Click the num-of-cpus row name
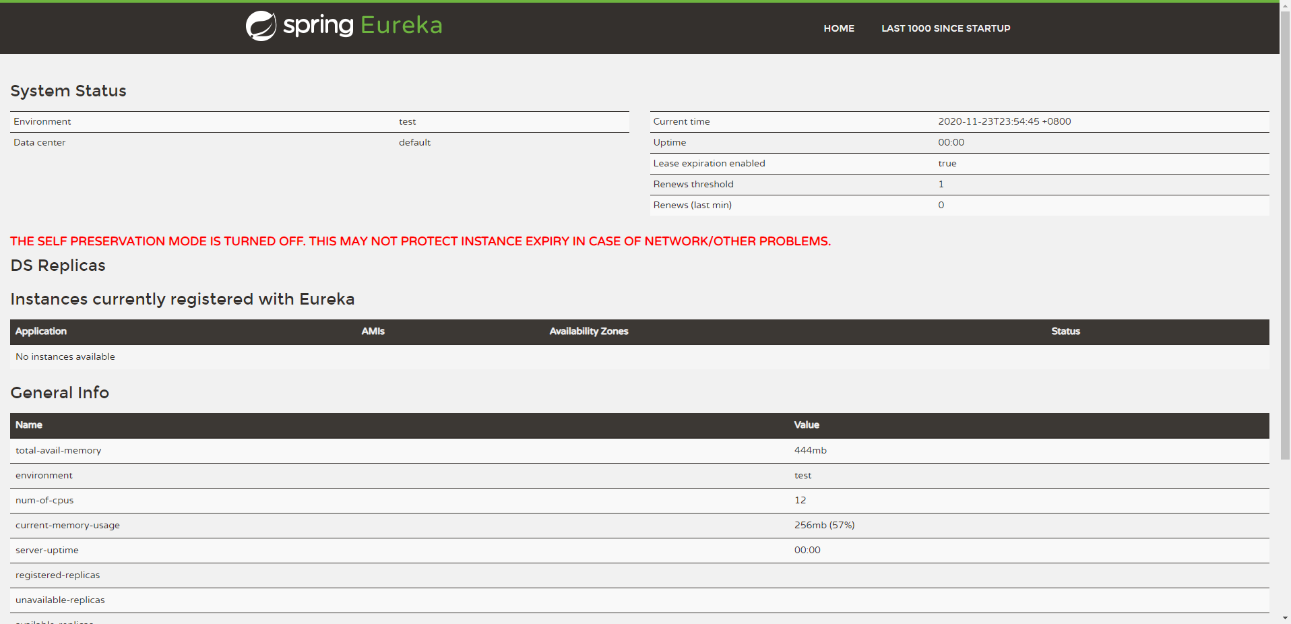1291x624 pixels. [44, 500]
